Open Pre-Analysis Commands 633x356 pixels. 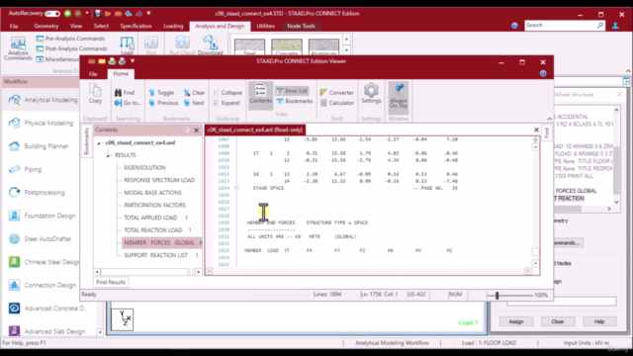pos(70,39)
